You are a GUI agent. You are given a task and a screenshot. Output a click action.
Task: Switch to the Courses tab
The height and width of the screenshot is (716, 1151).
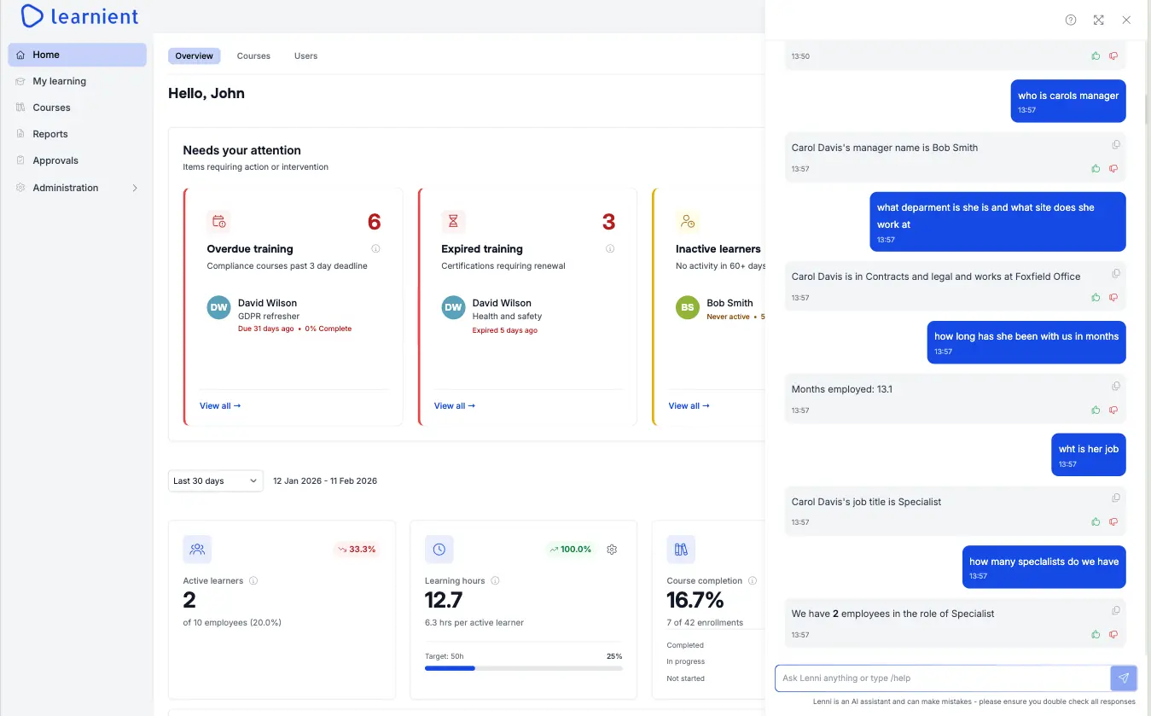point(253,55)
